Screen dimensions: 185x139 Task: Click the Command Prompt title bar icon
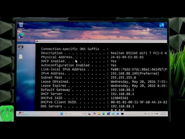point(37,41)
